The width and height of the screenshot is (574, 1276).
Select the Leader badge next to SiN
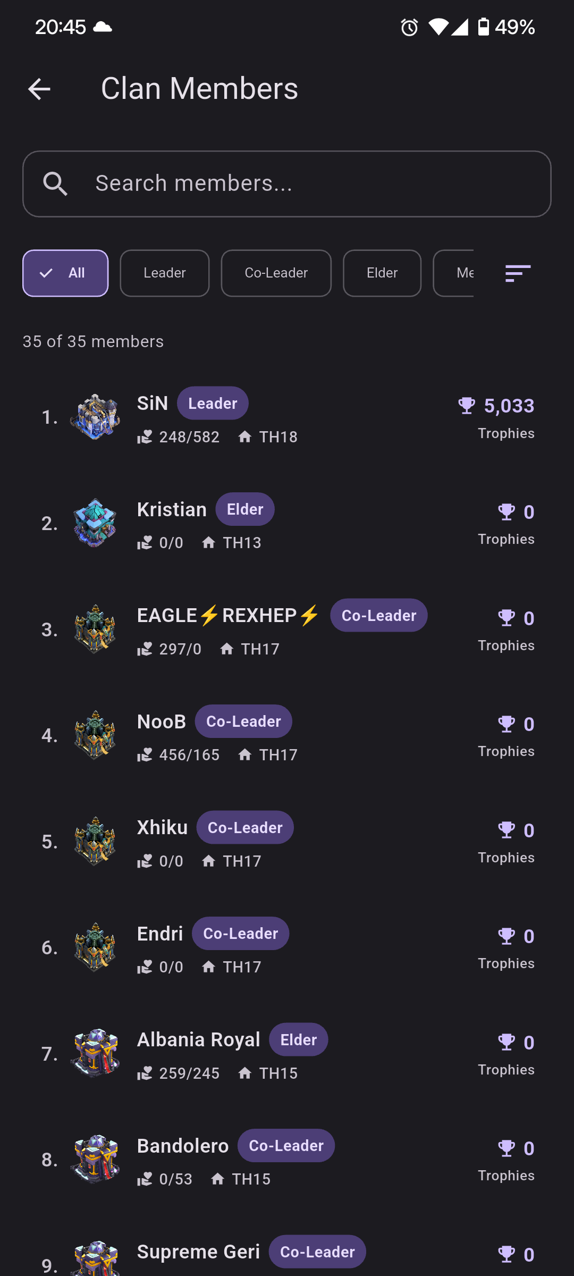pyautogui.click(x=212, y=402)
